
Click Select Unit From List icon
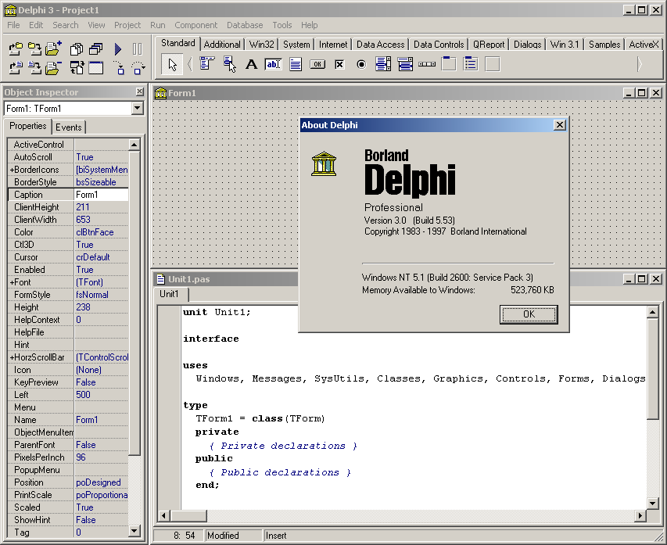77,49
